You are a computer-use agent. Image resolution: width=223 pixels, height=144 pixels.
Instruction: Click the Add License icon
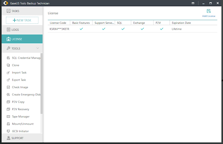coord(209,11)
